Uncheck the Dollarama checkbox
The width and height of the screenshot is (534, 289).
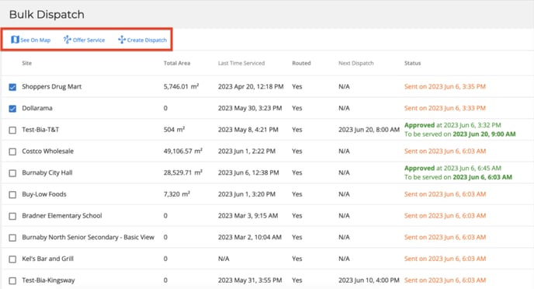[12, 109]
